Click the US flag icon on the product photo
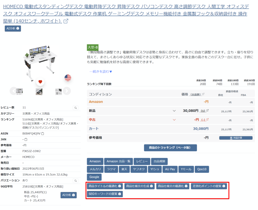The image size is (258, 210). point(68,78)
